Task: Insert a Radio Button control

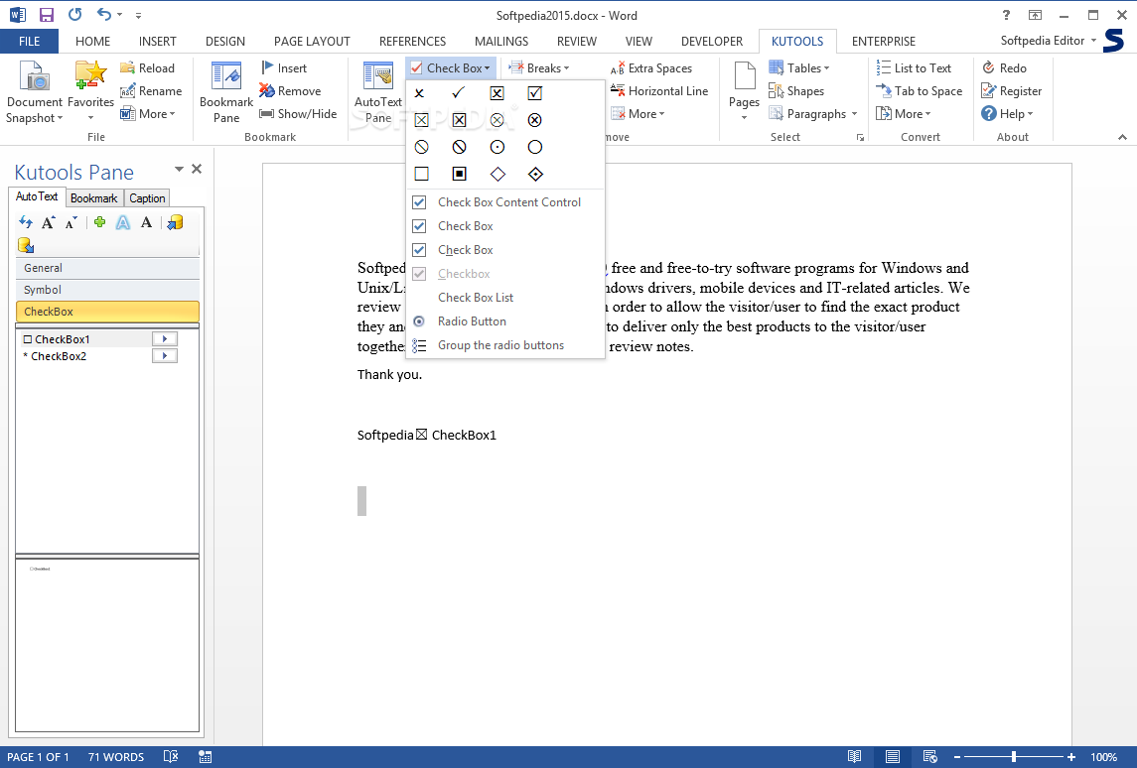Action: click(x=505, y=320)
